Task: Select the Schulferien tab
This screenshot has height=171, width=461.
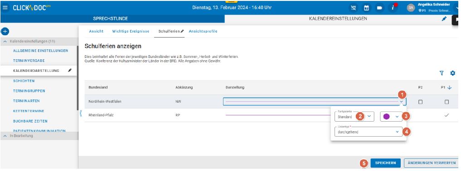Action: [169, 31]
